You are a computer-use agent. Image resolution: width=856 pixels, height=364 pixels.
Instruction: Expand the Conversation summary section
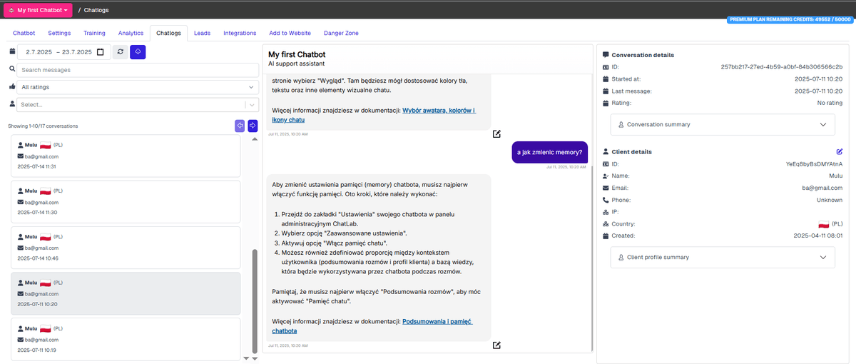pos(722,125)
